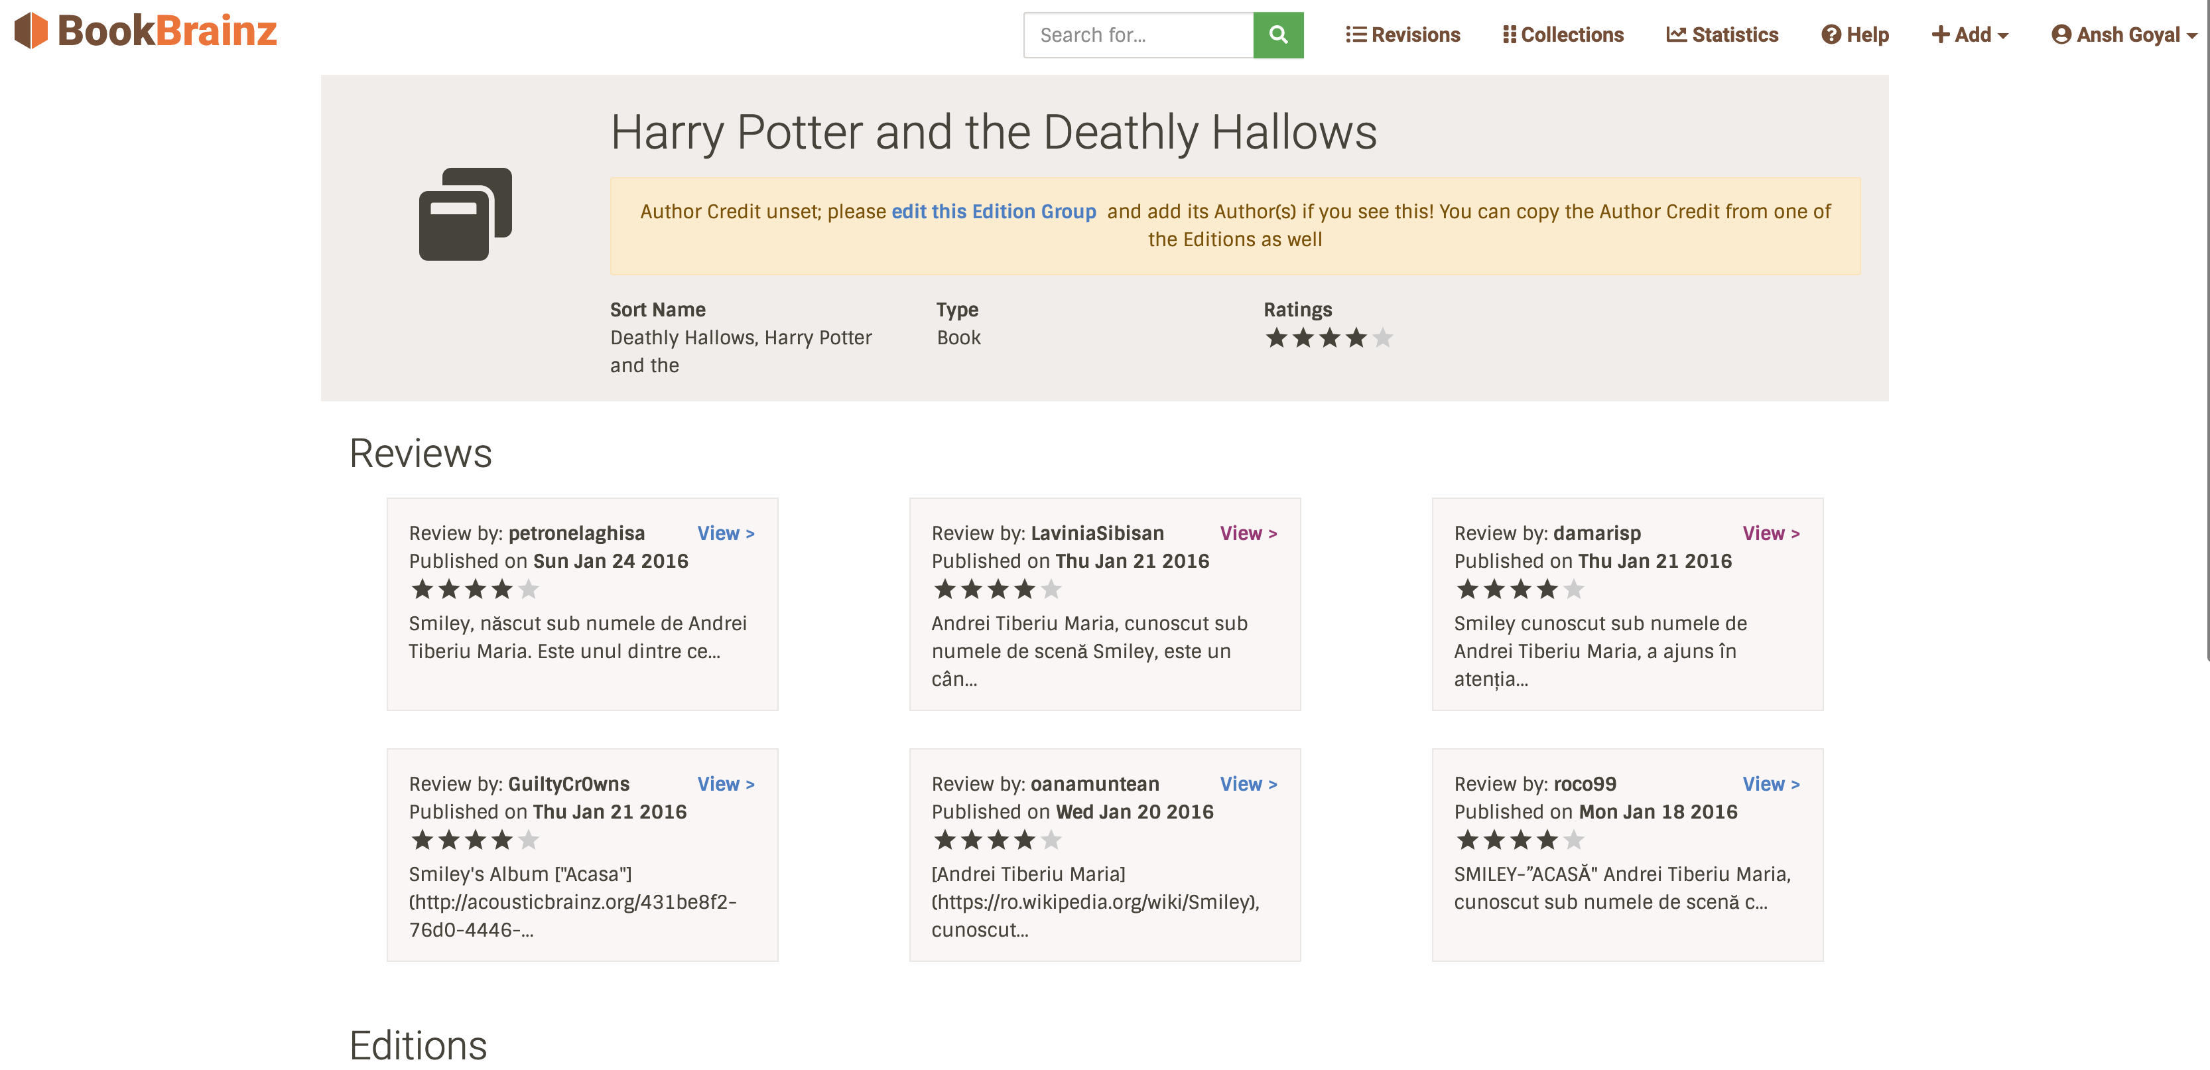2210x1070 pixels.
Task: Click the plus icon beside Add
Action: [x=1940, y=35]
